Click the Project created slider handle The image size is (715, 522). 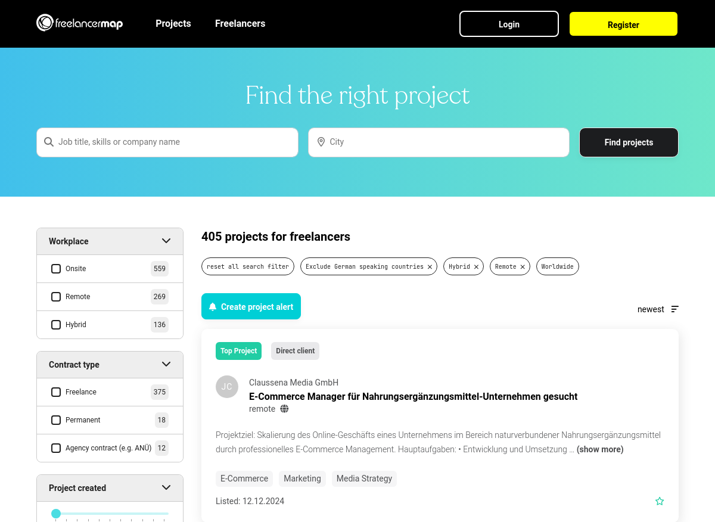tap(56, 514)
